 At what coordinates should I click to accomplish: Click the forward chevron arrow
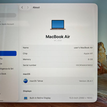28,7
